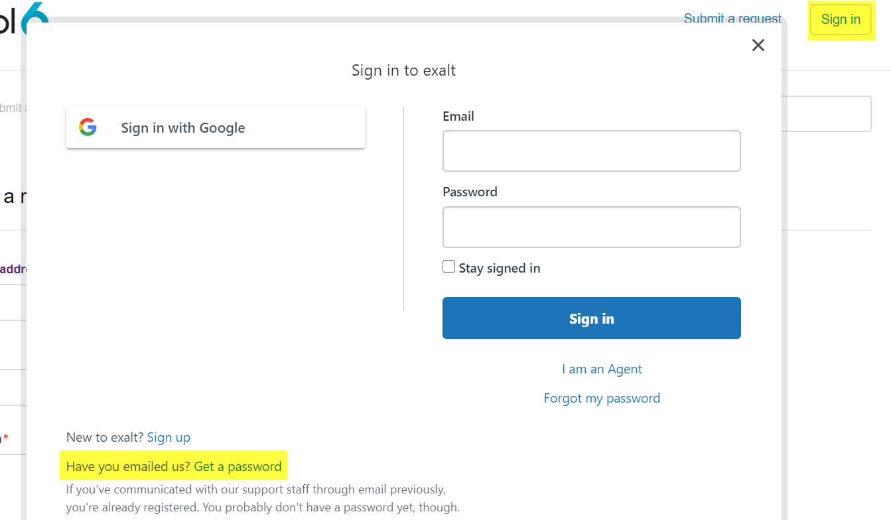Click the highlighted header Sign in item
The width and height of the screenshot is (891, 520).
pyautogui.click(x=841, y=20)
